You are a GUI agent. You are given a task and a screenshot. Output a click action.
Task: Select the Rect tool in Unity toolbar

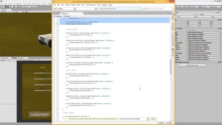[18, 7]
